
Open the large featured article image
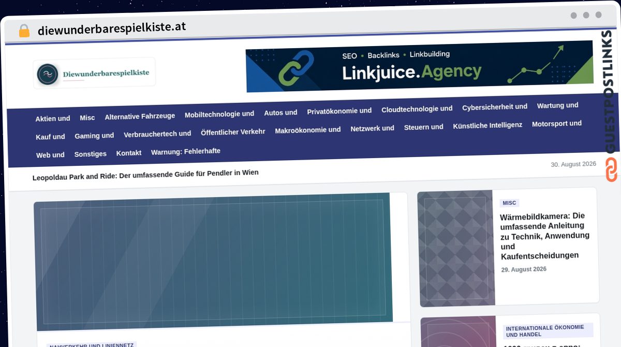213,262
